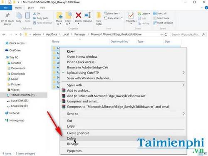Sort by Date modified column header
The height and width of the screenshot is (156, 208).
tap(119, 41)
